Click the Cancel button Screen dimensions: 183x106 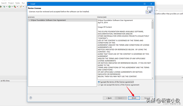coord(147,98)
